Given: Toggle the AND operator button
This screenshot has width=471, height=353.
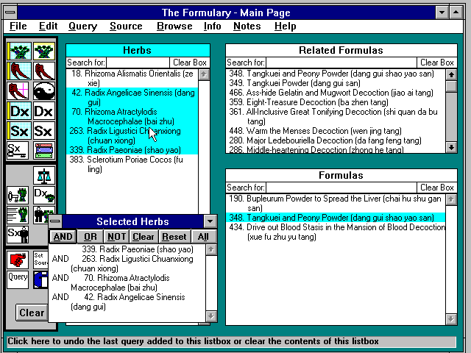Looking at the screenshot, I should [x=63, y=237].
